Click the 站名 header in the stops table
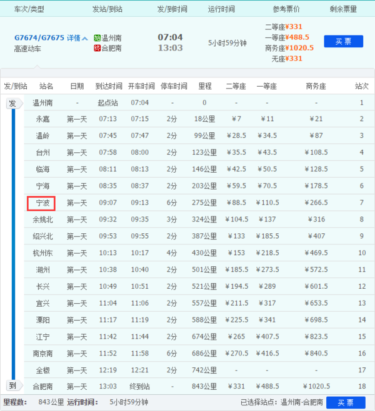This screenshot has width=375, height=411. 46,86
